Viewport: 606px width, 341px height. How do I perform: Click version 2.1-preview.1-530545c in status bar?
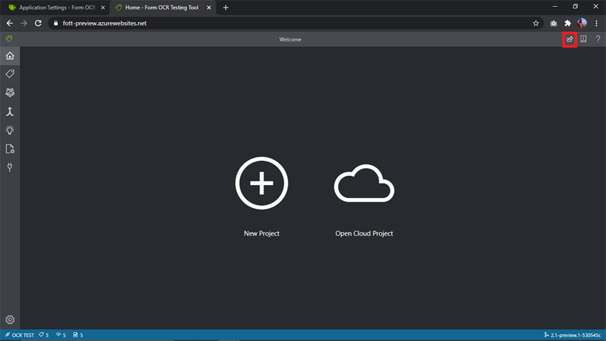pos(572,335)
